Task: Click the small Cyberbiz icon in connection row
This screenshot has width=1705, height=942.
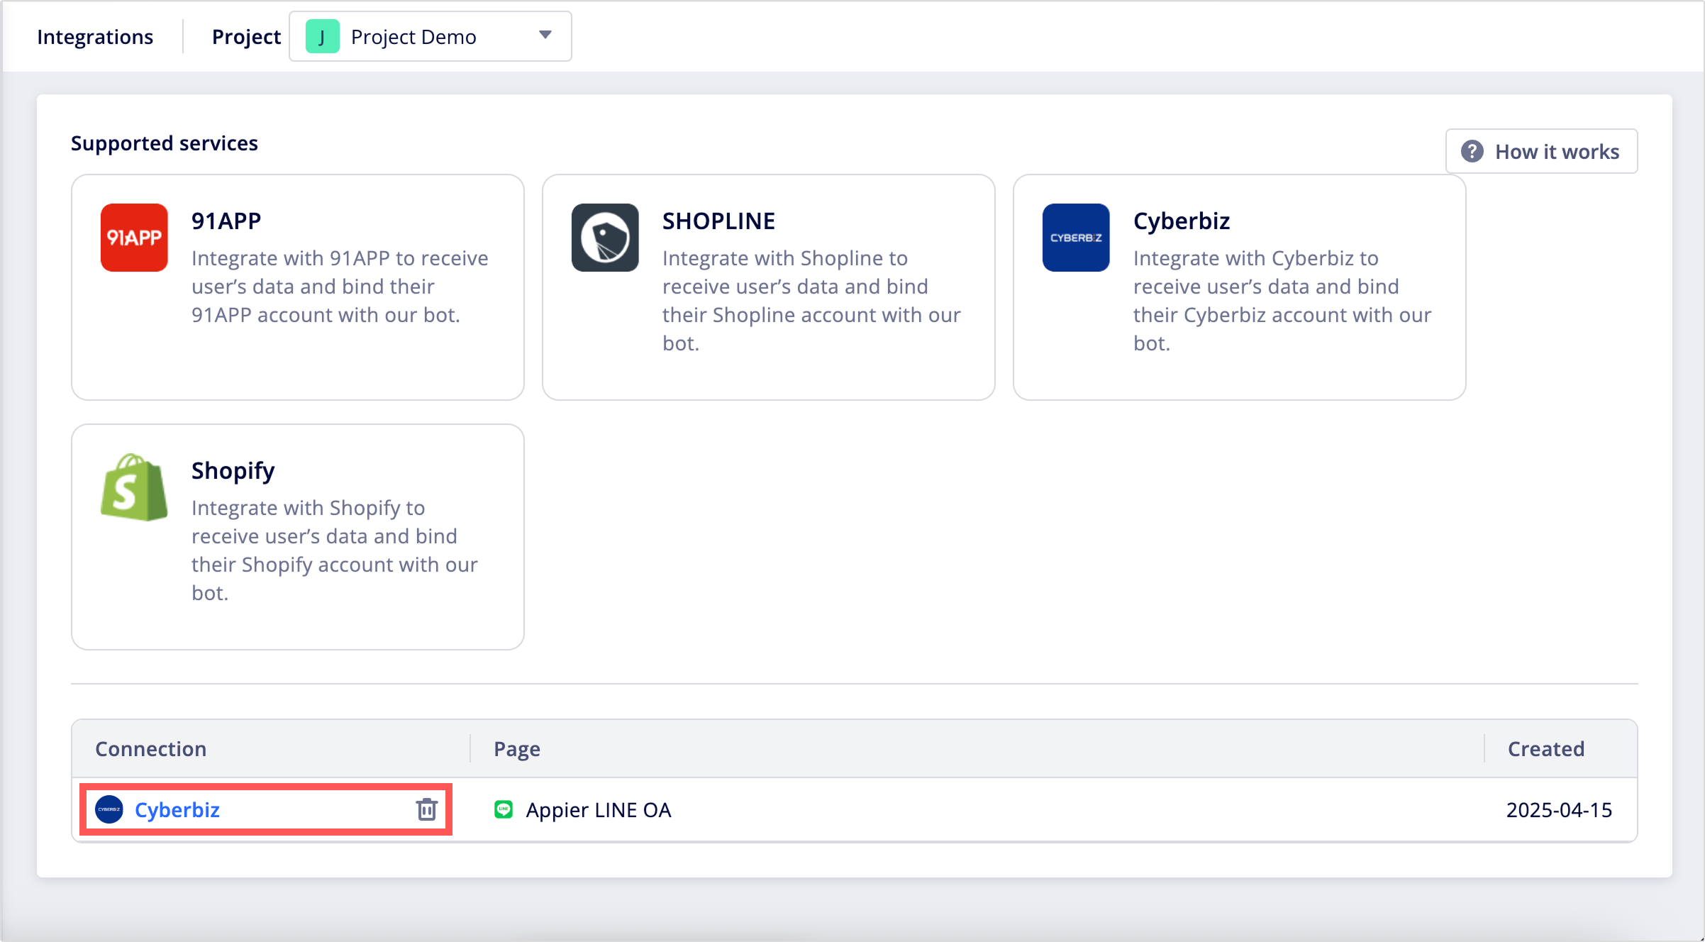Action: (x=109, y=809)
